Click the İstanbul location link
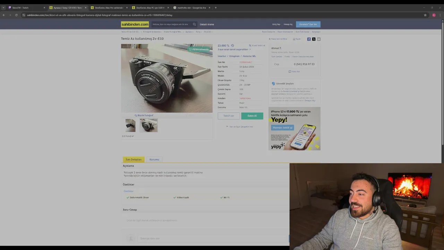Screen dimensions: 444x250 [222, 56]
